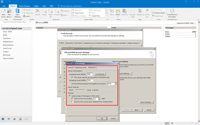This screenshot has width=200, height=125.
Task: Click the Normal view icon in status bar
Action: coord(167,123)
